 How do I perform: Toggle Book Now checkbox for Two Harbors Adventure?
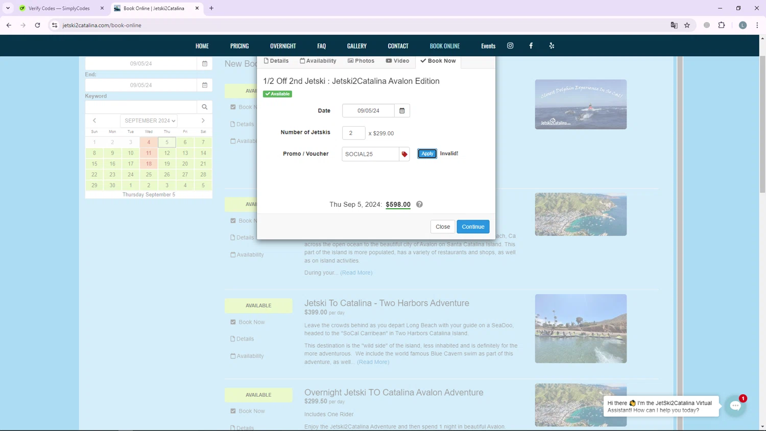(x=233, y=322)
